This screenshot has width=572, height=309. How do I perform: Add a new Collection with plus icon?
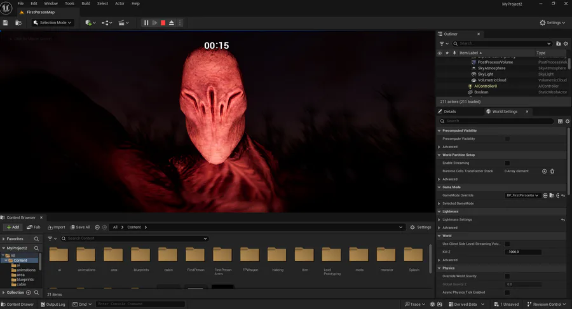click(x=29, y=292)
